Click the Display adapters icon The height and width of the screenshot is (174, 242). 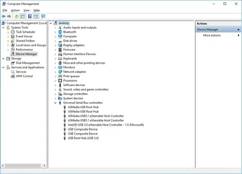coord(60,45)
